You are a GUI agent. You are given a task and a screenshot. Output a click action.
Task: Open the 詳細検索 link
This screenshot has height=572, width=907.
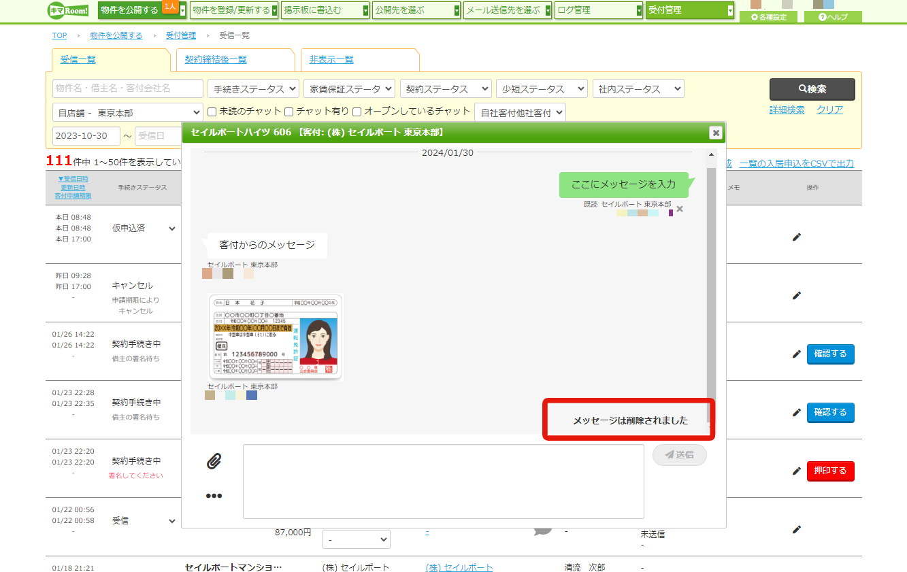point(787,110)
